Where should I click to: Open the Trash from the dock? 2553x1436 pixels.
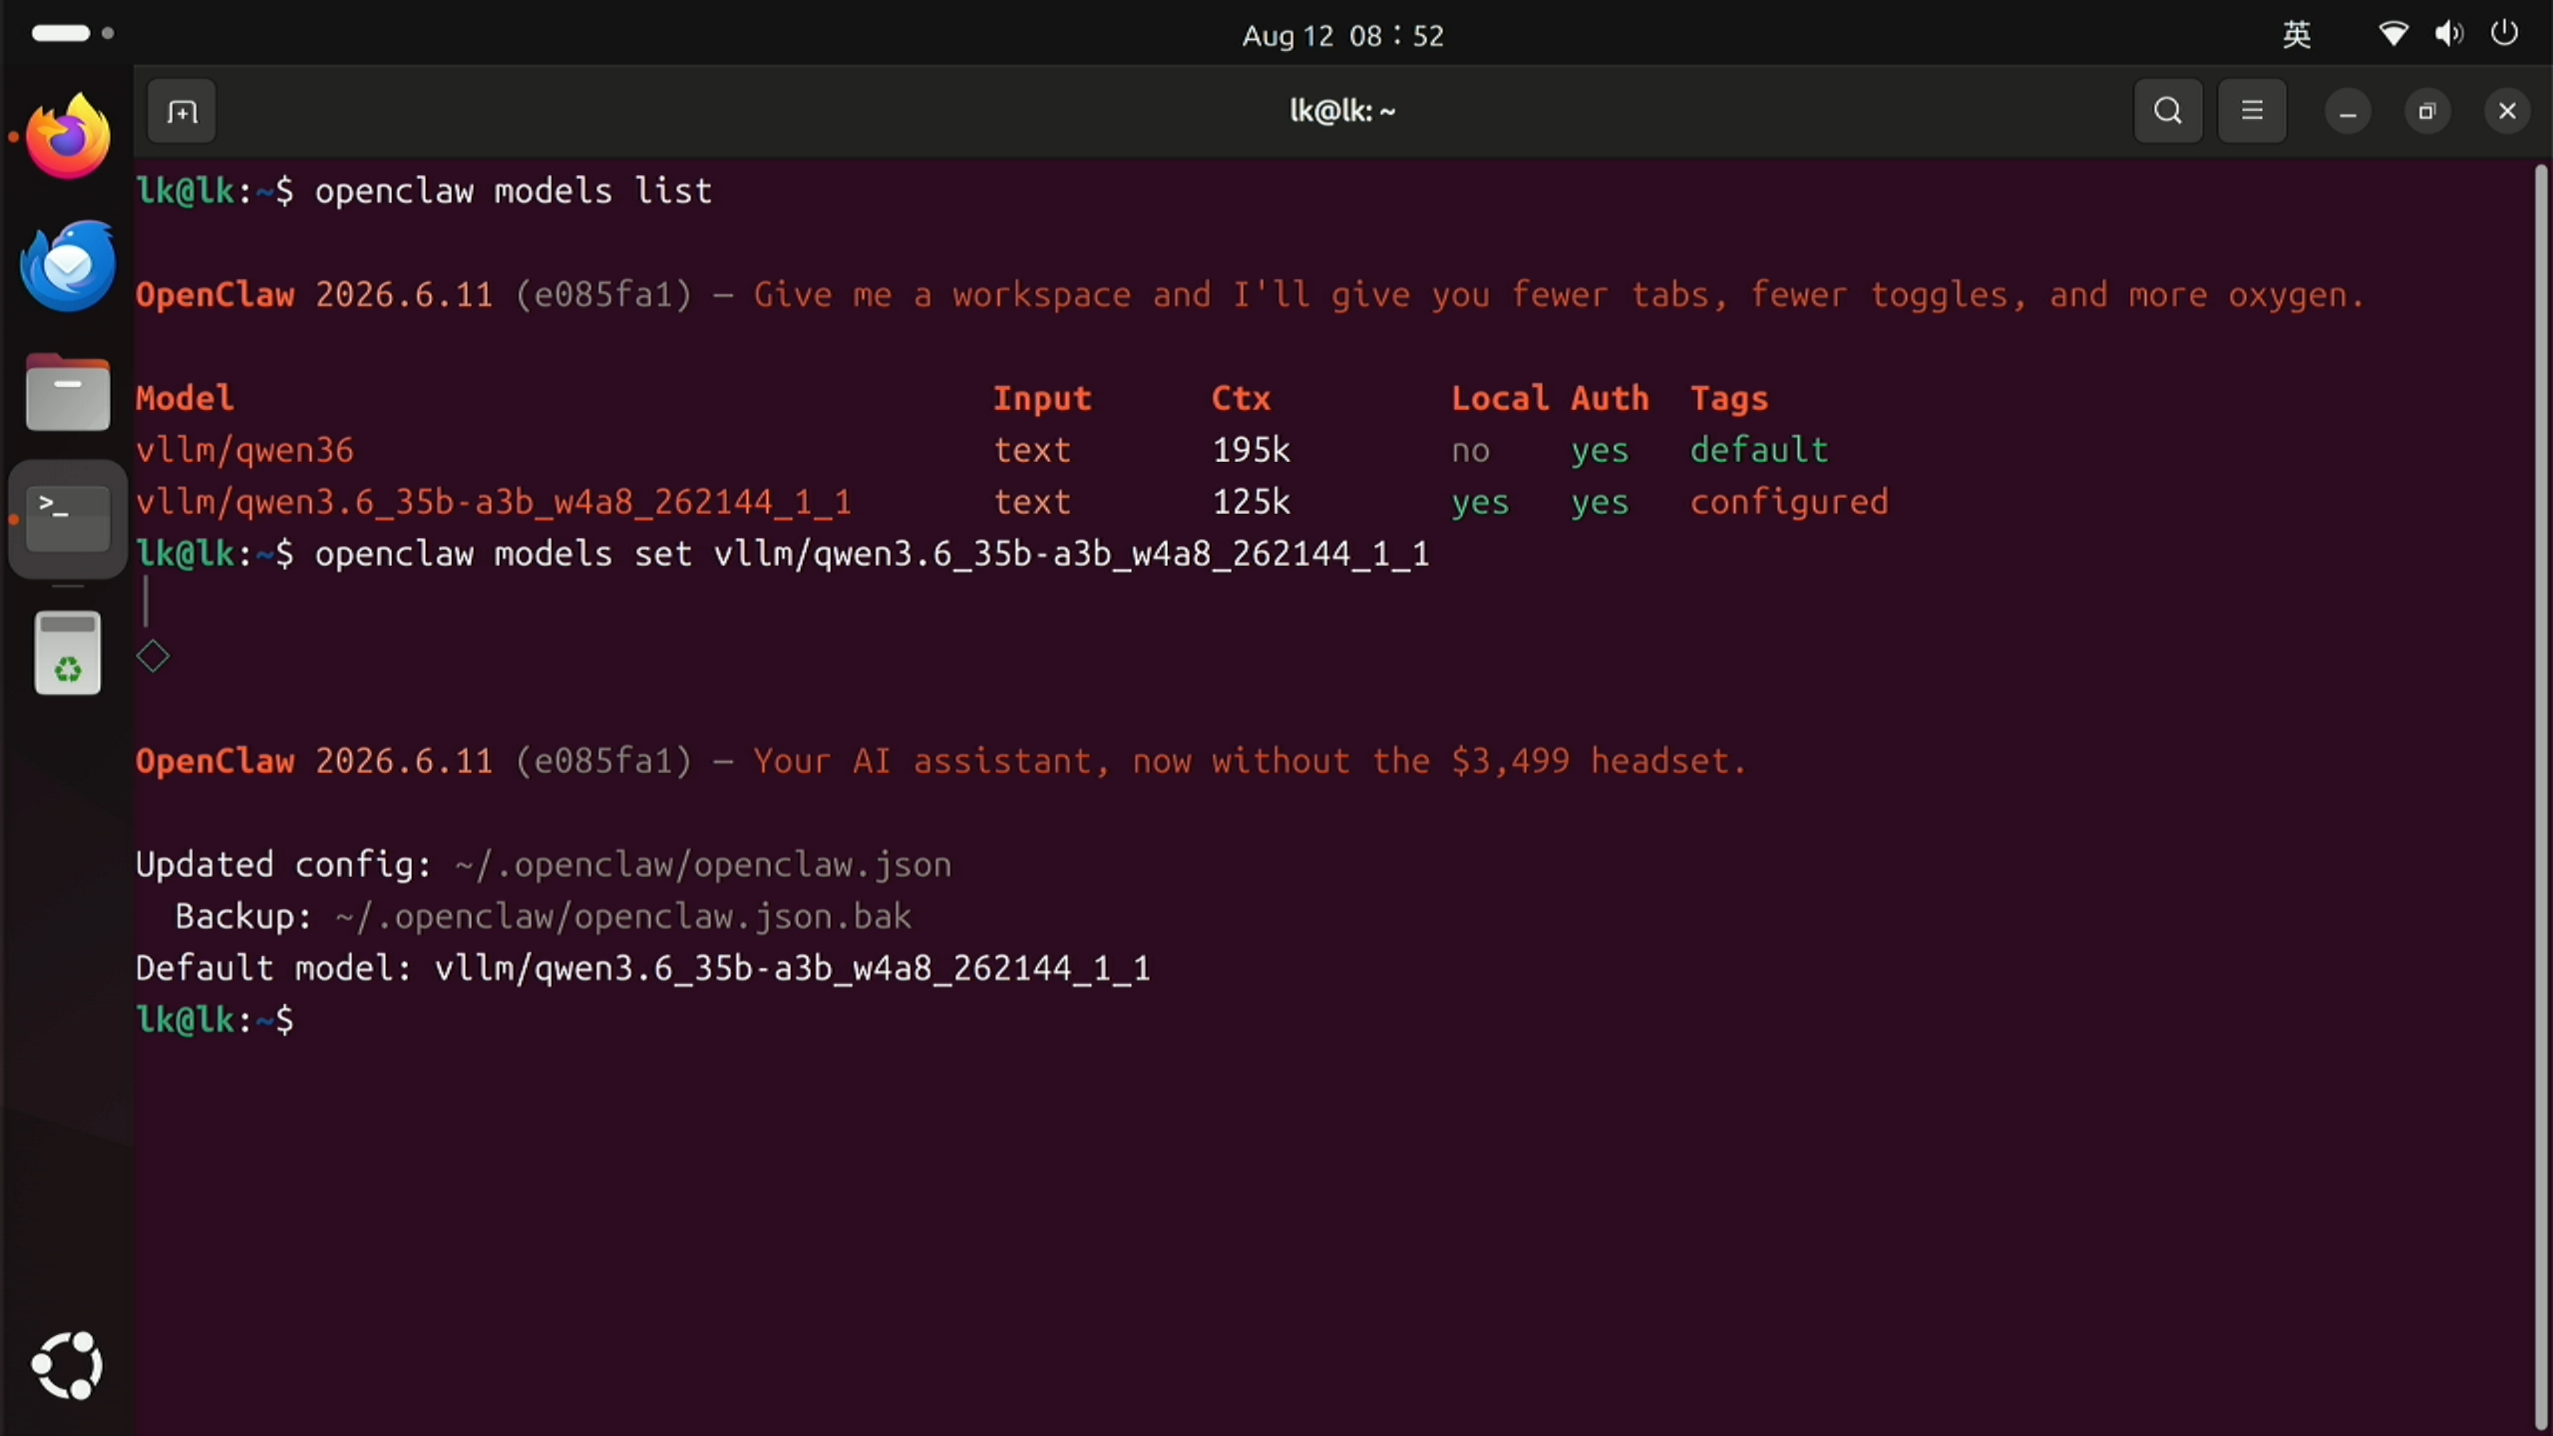point(67,653)
